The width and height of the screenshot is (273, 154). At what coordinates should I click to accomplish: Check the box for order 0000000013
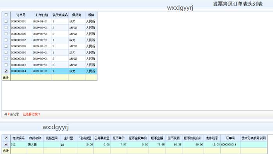[x=6, y=65]
